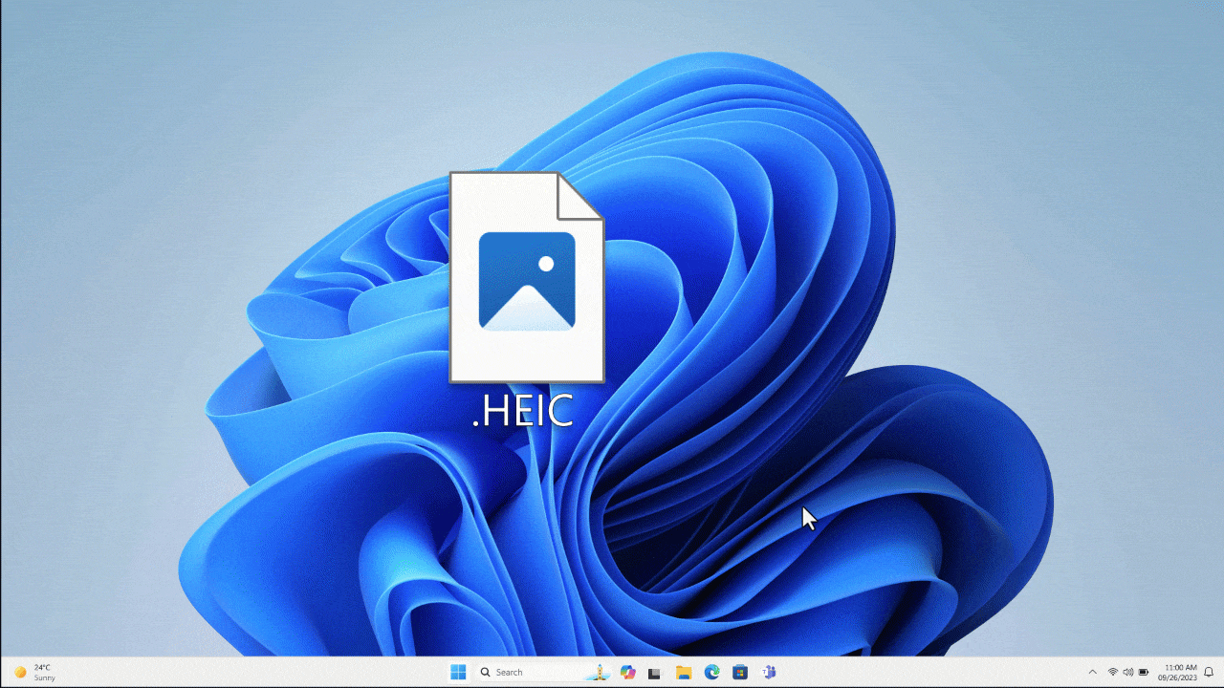The width and height of the screenshot is (1224, 688).
Task: Open File Explorer from the taskbar
Action: point(684,672)
